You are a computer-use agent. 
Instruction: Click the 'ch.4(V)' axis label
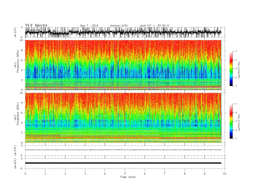pos(15,163)
